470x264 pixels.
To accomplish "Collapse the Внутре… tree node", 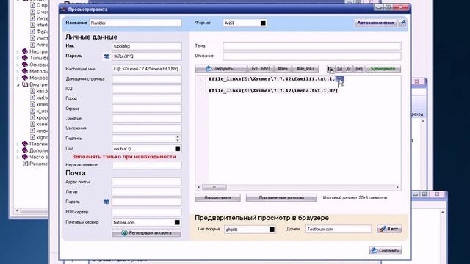I will pos(18,85).
